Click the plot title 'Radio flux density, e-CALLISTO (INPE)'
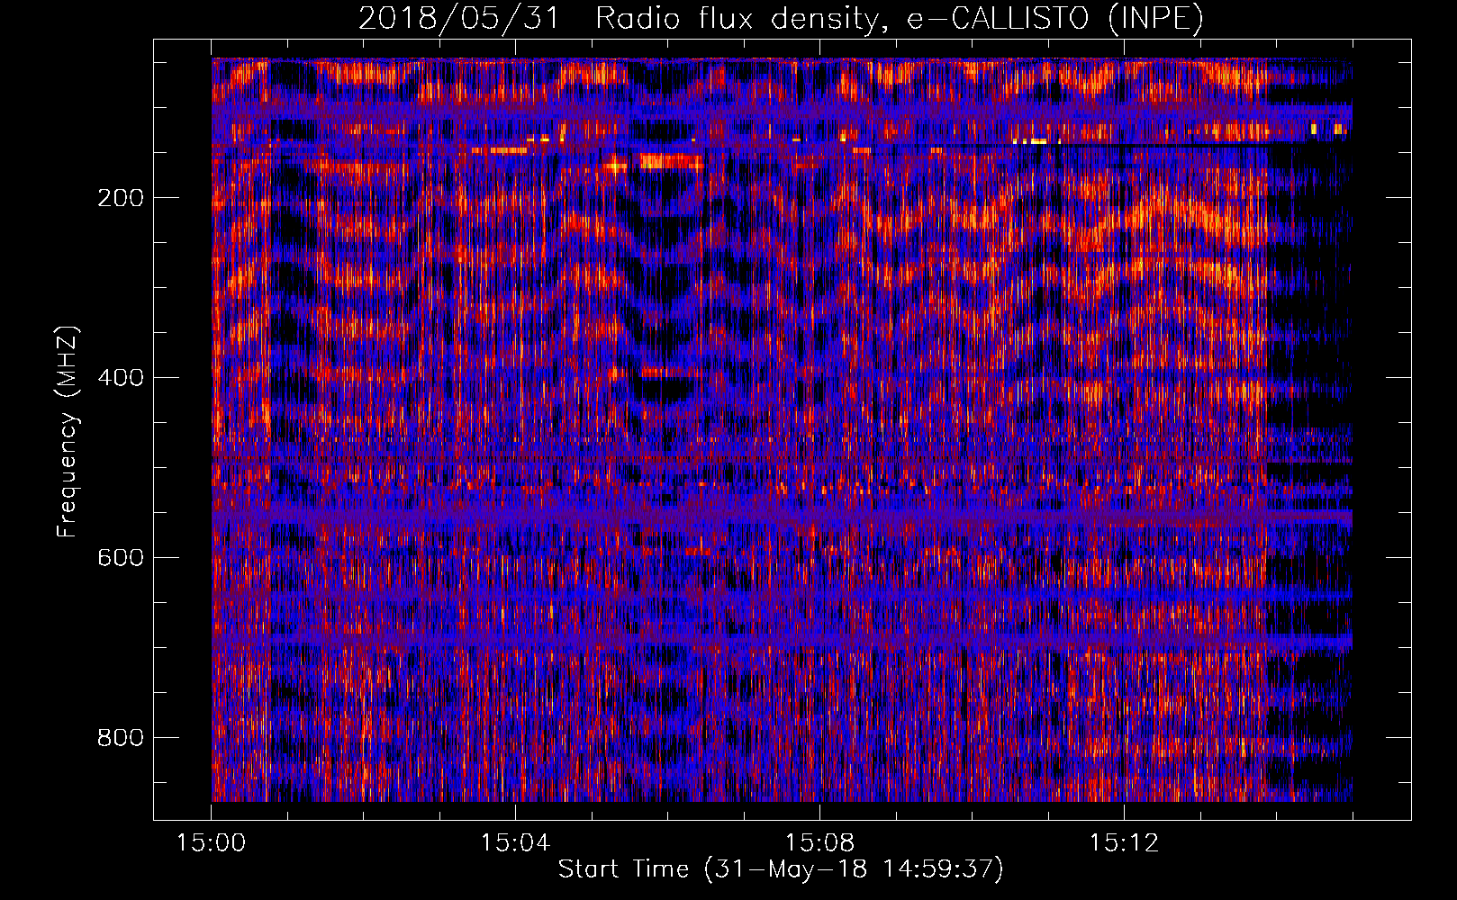The image size is (1457, 900). (x=900, y=19)
